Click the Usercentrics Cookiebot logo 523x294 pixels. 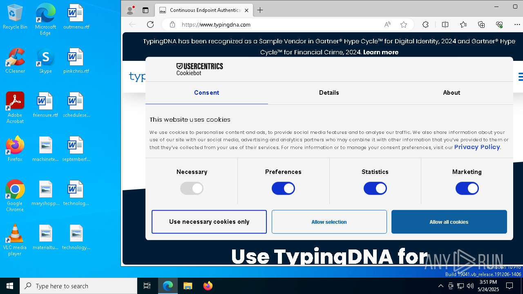pos(199,69)
